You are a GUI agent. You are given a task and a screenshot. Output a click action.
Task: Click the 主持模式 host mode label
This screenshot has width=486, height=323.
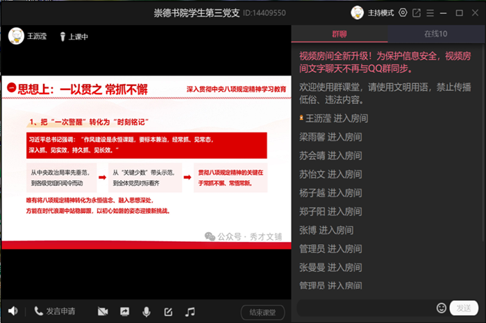(x=380, y=12)
